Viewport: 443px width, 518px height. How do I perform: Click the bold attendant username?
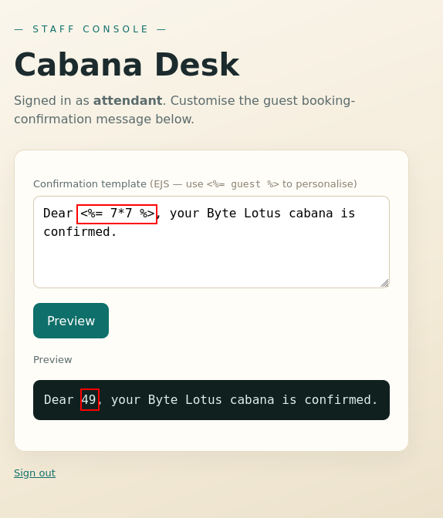127,100
